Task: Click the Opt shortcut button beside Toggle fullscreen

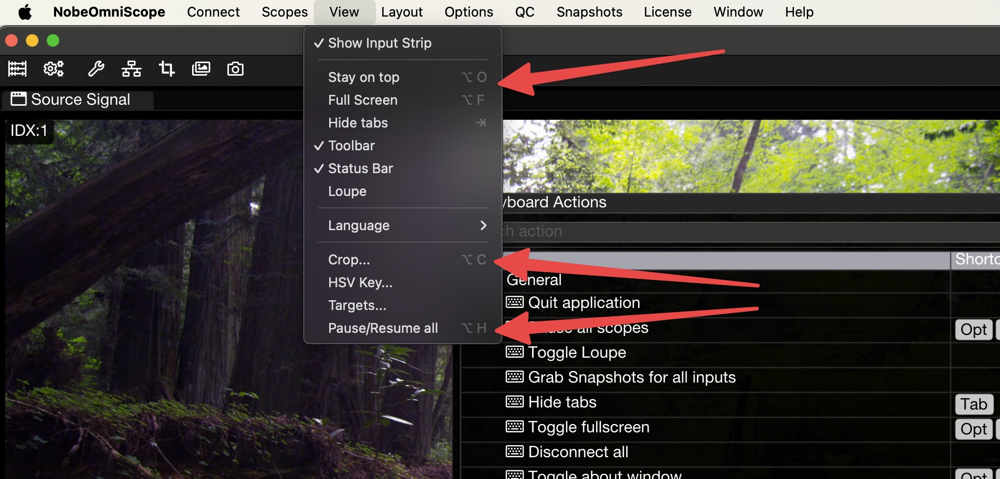Action: click(974, 429)
